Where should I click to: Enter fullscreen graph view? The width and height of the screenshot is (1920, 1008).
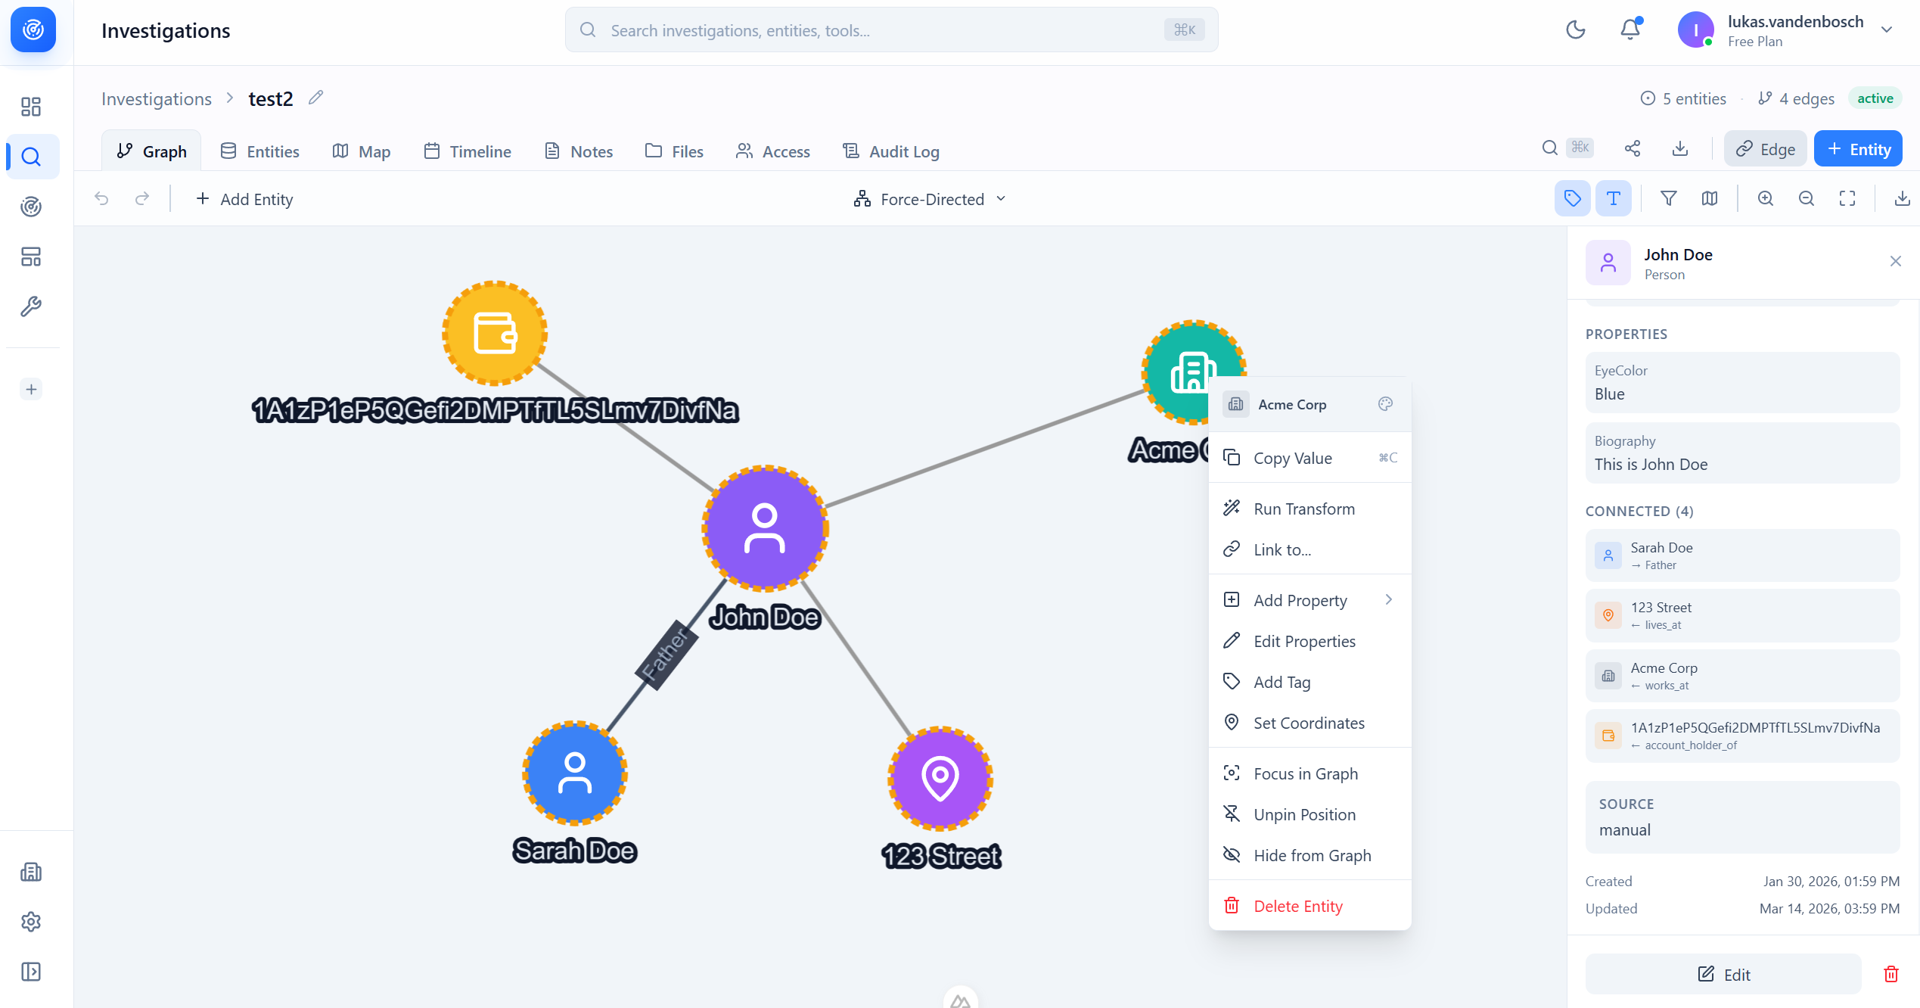pos(1847,198)
